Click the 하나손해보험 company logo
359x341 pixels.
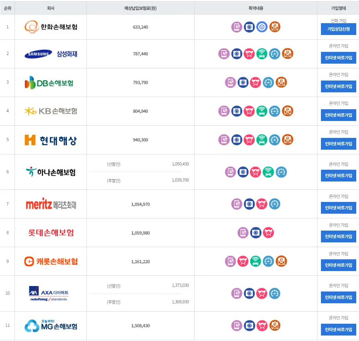(x=51, y=172)
